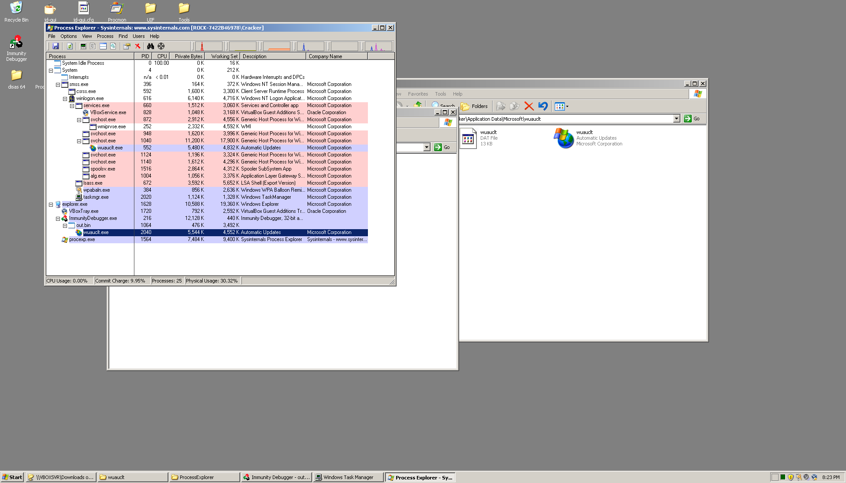This screenshot has width=846, height=483.
Task: Switch to Immunity Debugger taskbar button
Action: coord(276,477)
